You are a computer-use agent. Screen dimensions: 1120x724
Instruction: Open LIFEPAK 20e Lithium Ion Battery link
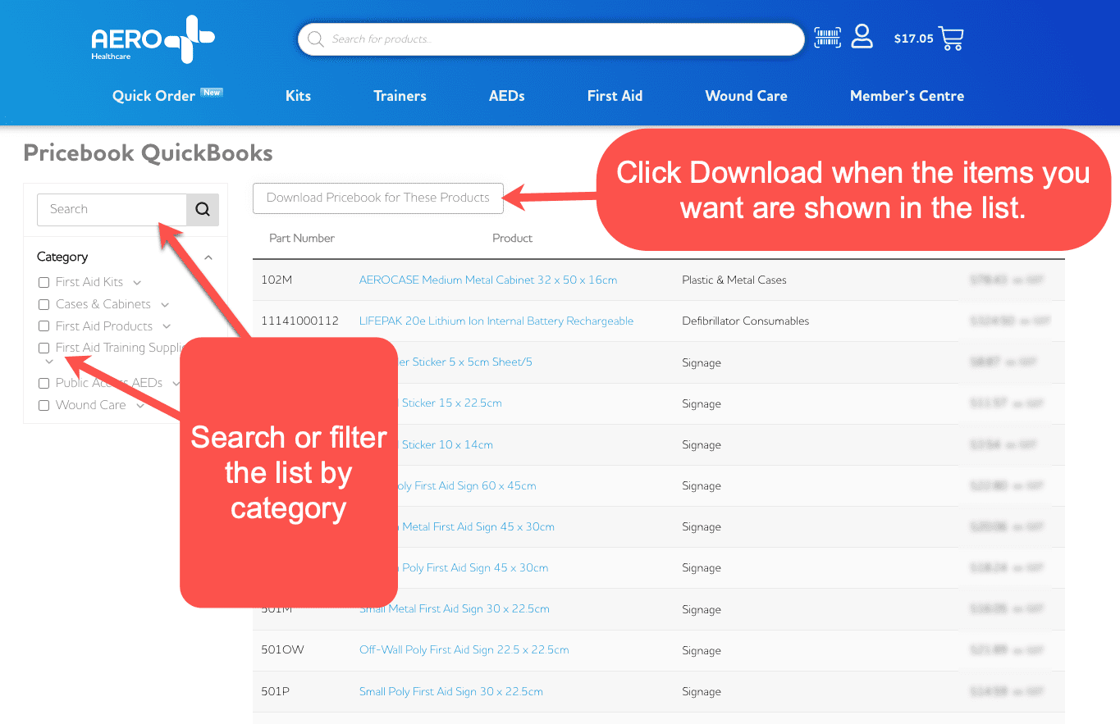pyautogui.click(x=496, y=321)
